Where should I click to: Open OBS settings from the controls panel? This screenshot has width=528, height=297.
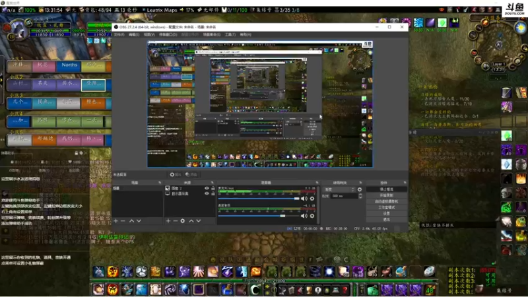click(386, 213)
